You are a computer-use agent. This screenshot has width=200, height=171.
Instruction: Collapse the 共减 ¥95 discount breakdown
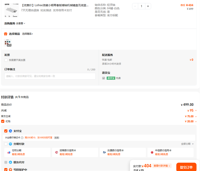click(196, 111)
